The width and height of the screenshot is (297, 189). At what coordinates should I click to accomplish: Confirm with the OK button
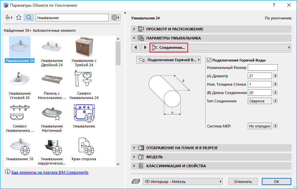pos(276,182)
